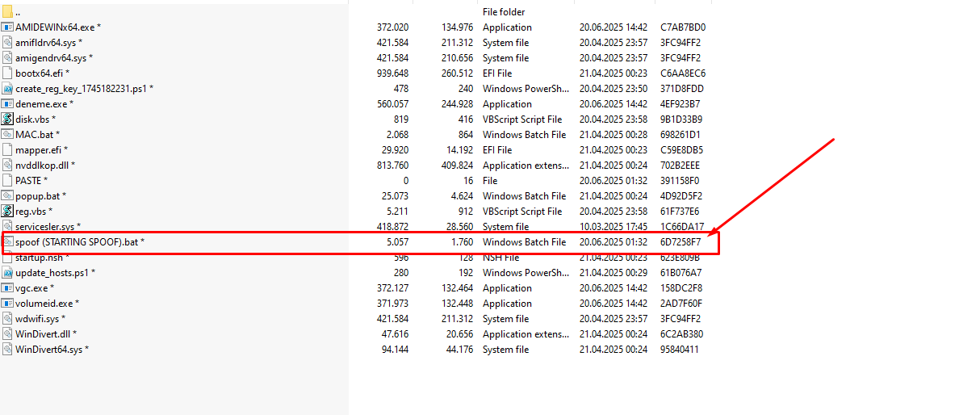Click the disk.vbs script icon

coord(8,119)
